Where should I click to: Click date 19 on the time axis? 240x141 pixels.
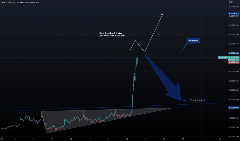click(220, 139)
